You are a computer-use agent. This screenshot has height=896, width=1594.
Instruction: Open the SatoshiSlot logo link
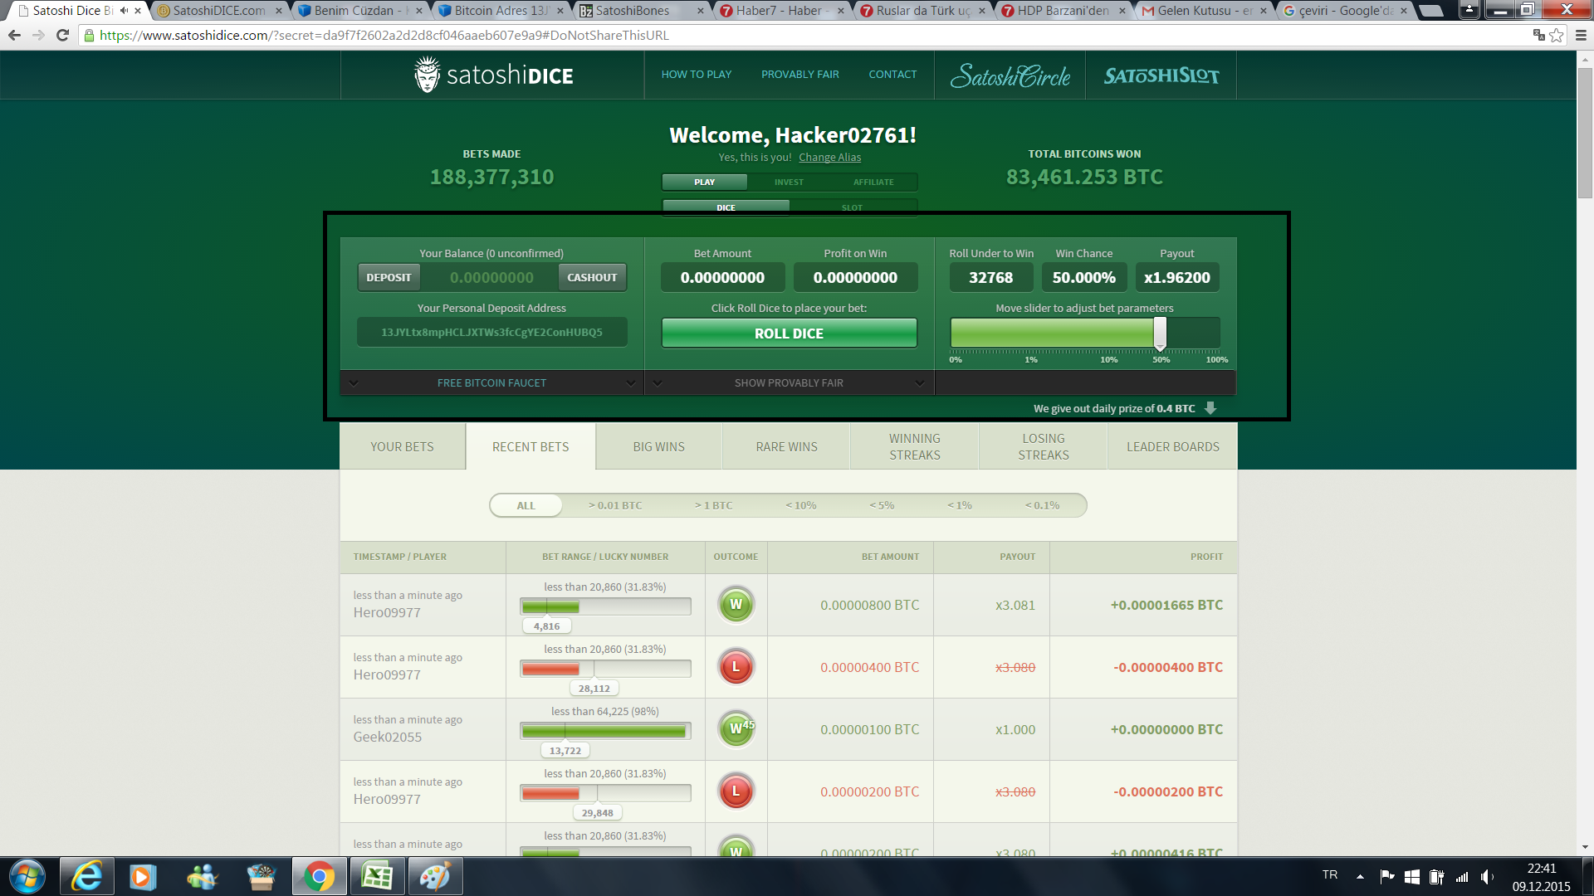[1161, 75]
